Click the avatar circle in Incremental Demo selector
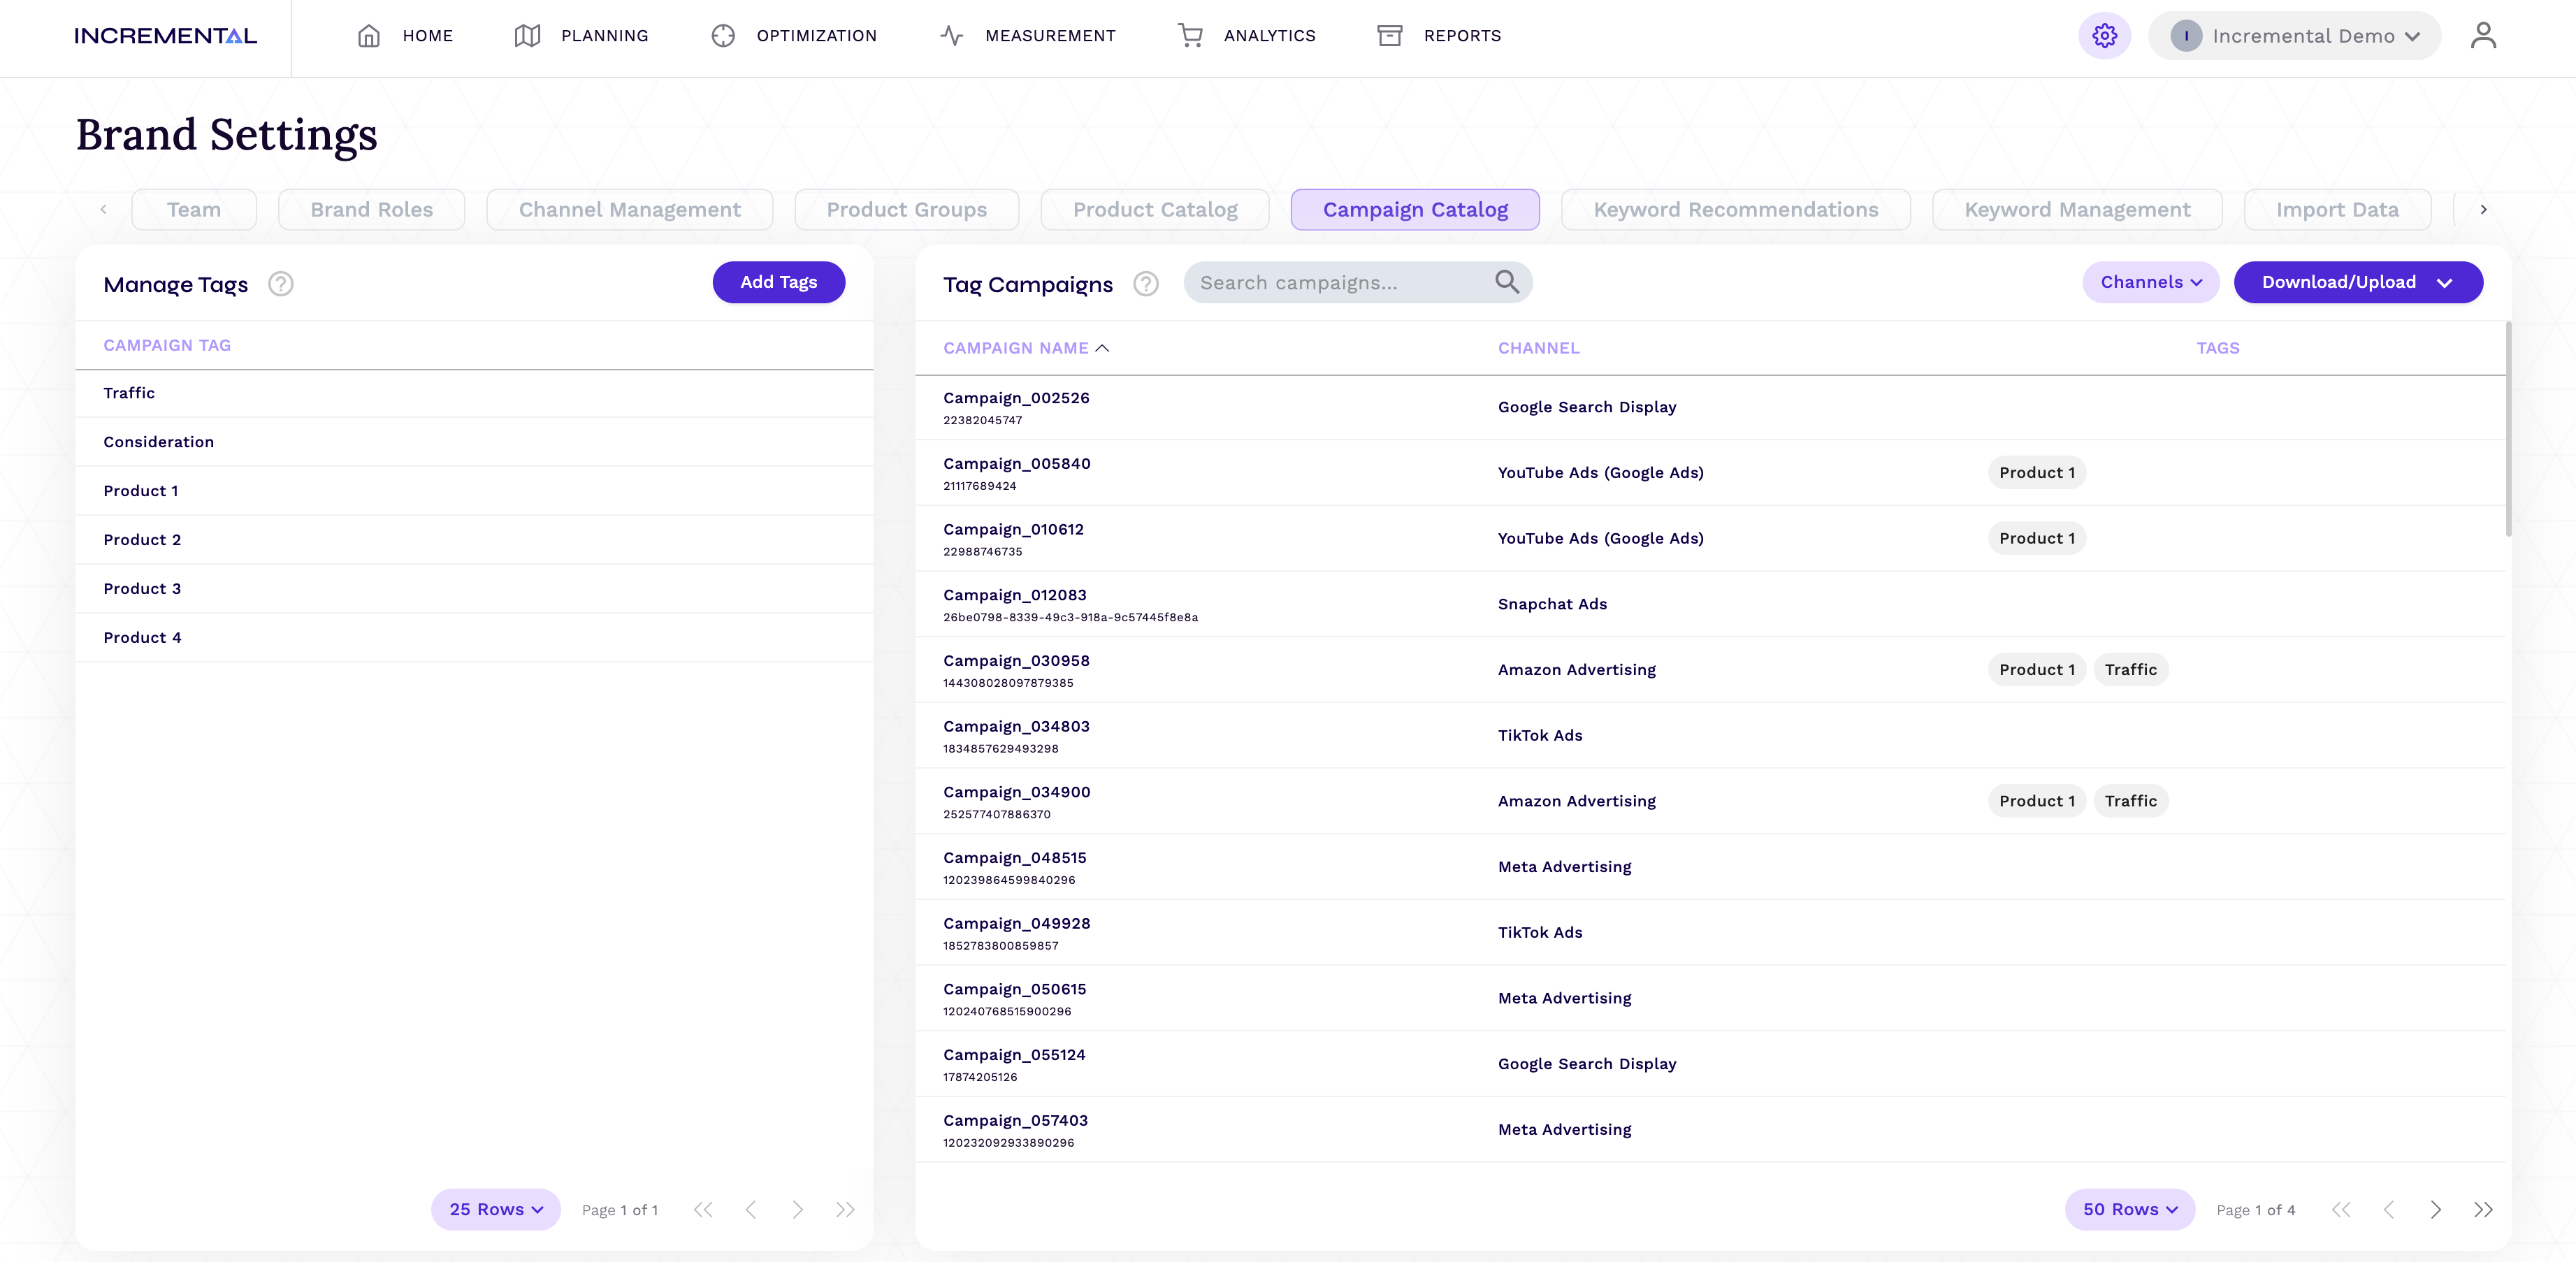The width and height of the screenshot is (2576, 1262). [x=2186, y=36]
